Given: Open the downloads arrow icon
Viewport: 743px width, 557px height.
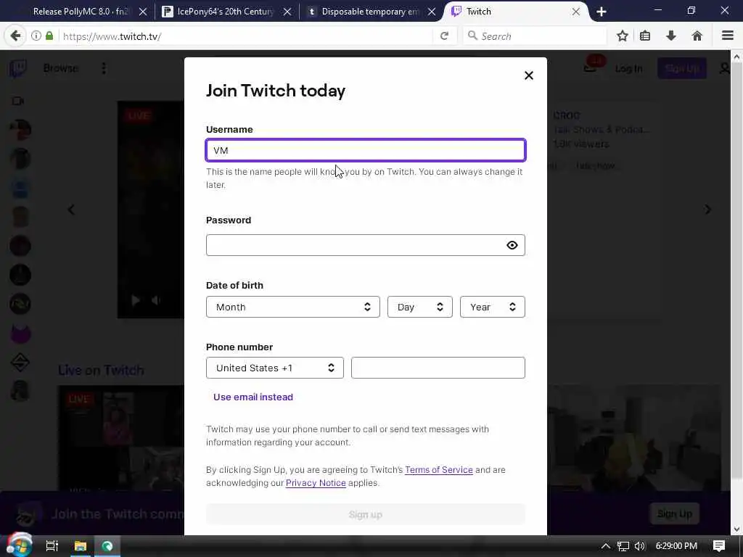Looking at the screenshot, I should pyautogui.click(x=671, y=36).
